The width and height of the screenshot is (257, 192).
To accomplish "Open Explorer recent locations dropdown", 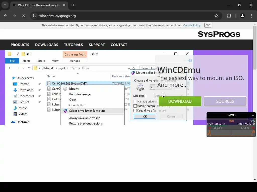I will point(23,68).
